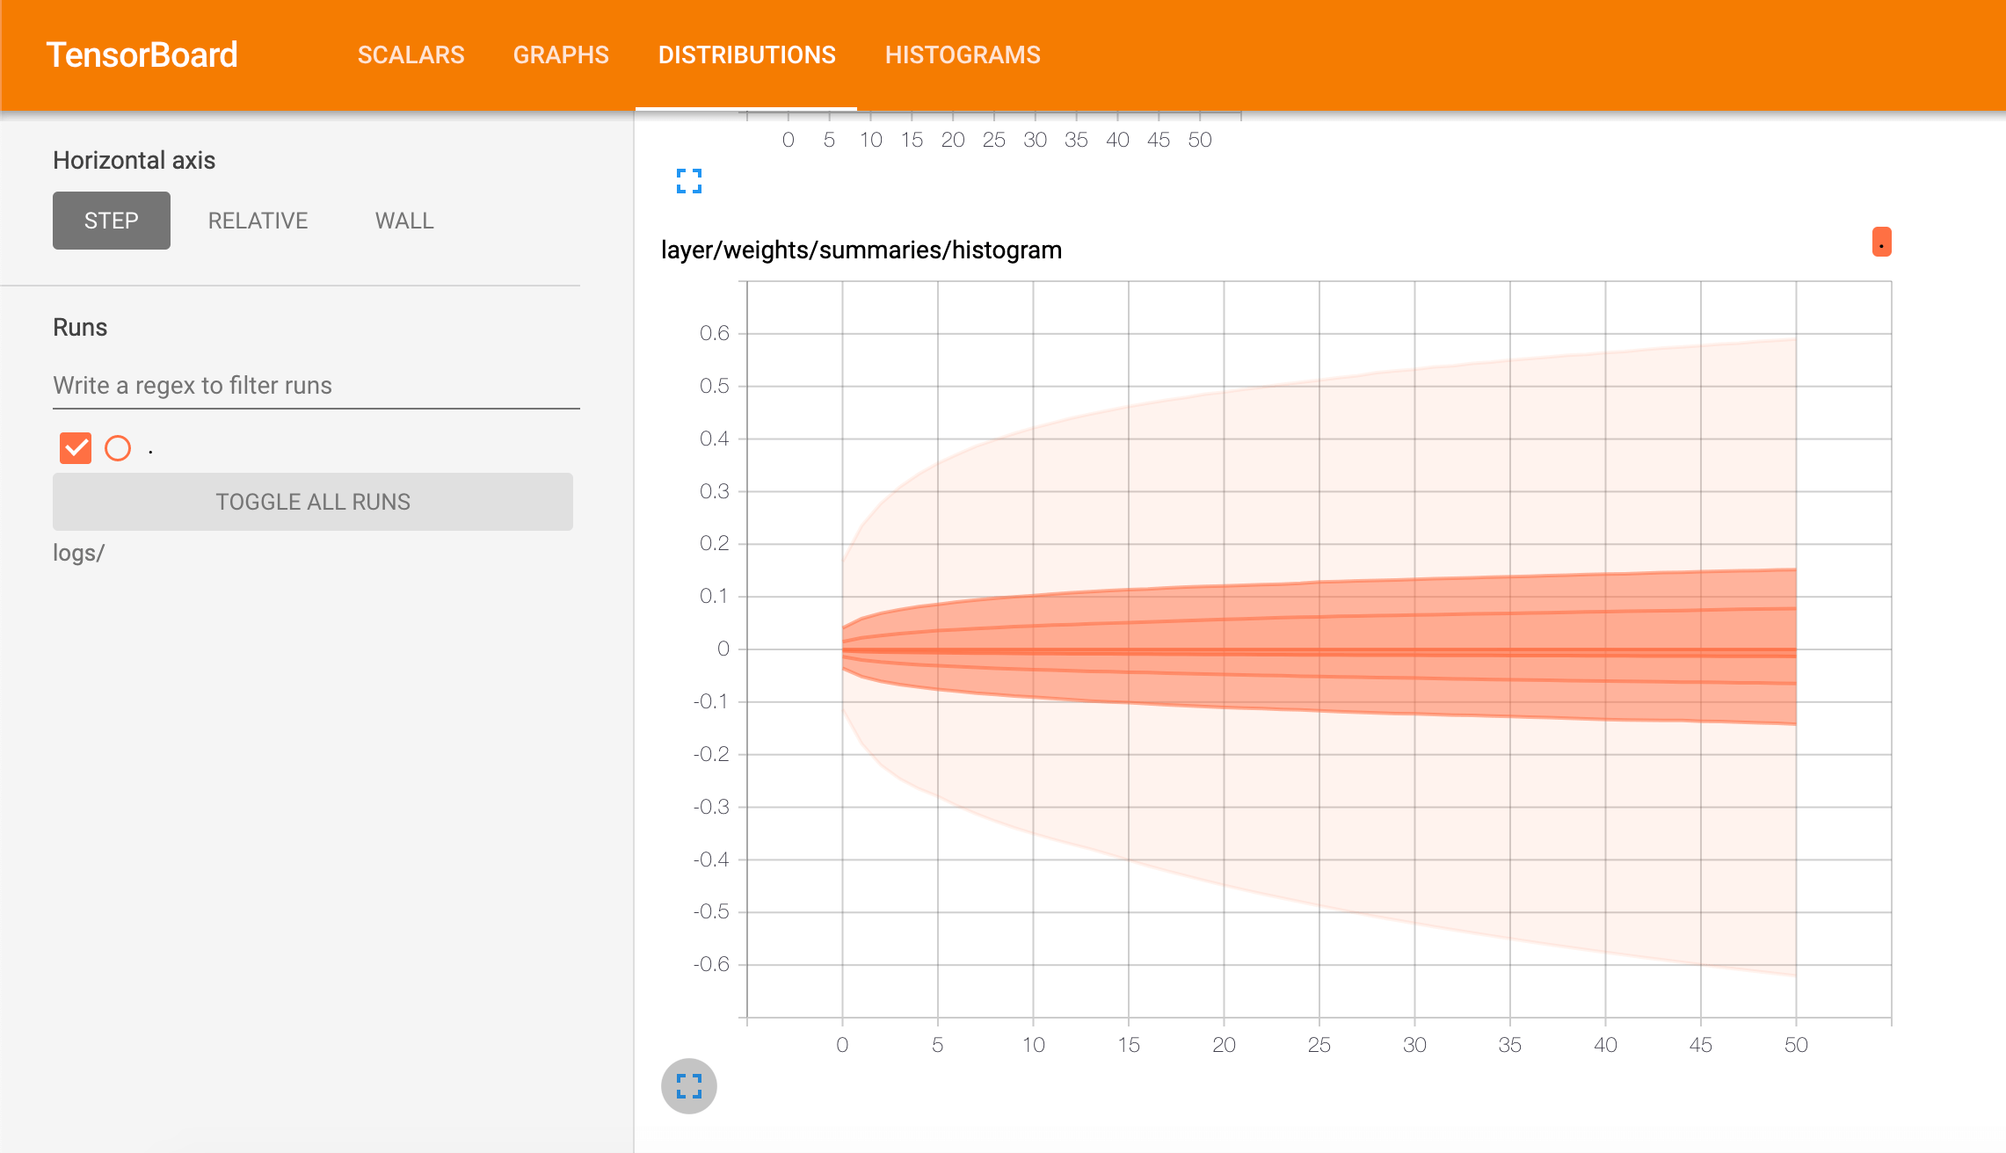Set horizontal axis to STEP
2006x1153 pixels.
tap(112, 221)
